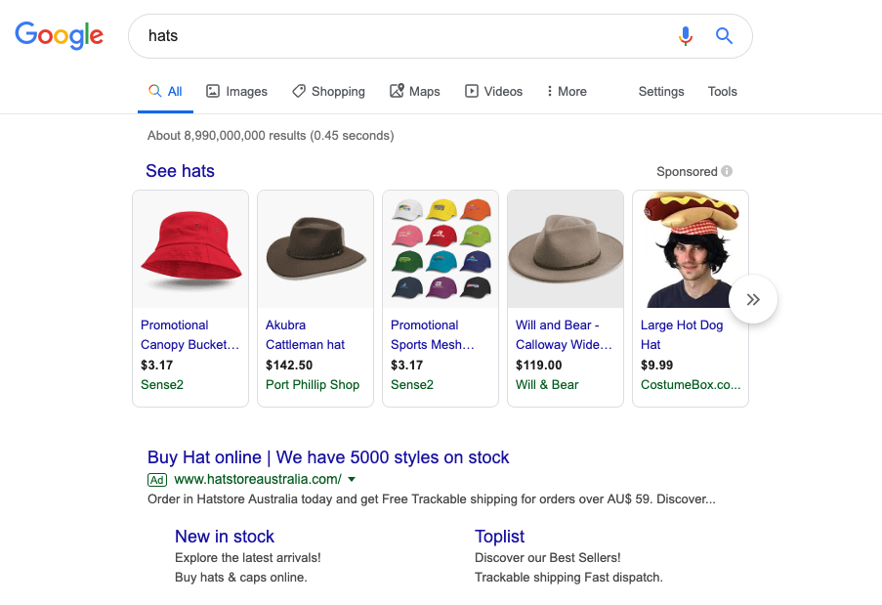The image size is (882, 605).
Task: Select the red bucket hat thumbnail
Action: click(x=190, y=249)
